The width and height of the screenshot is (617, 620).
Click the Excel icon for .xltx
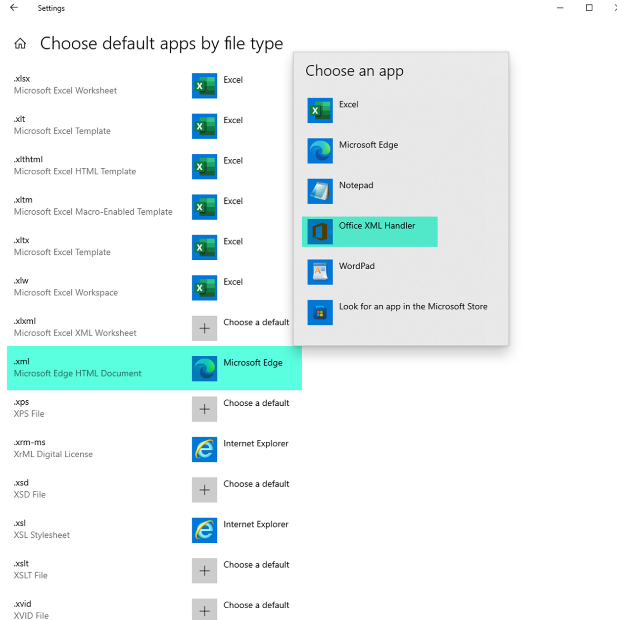pyautogui.click(x=204, y=247)
